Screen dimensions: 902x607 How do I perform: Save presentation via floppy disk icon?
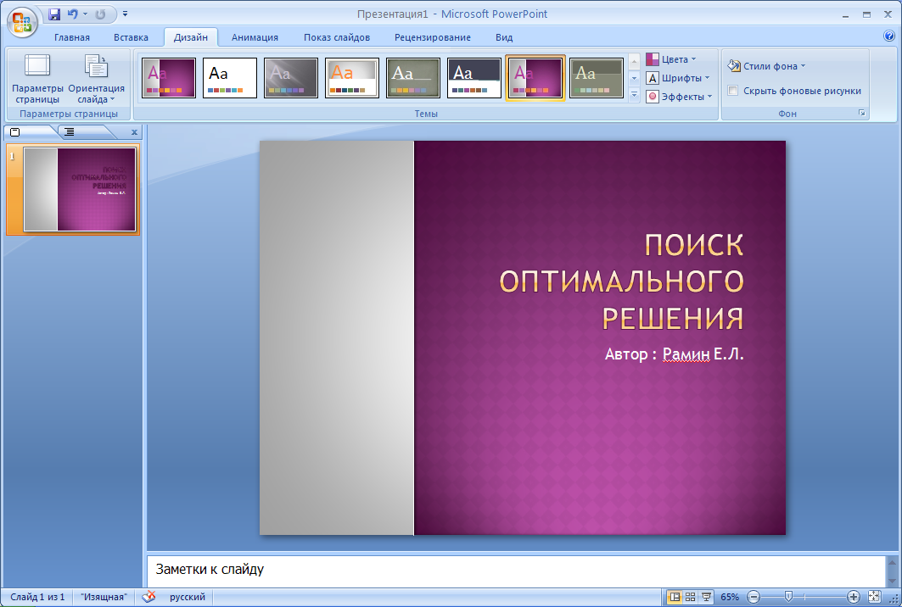point(54,14)
